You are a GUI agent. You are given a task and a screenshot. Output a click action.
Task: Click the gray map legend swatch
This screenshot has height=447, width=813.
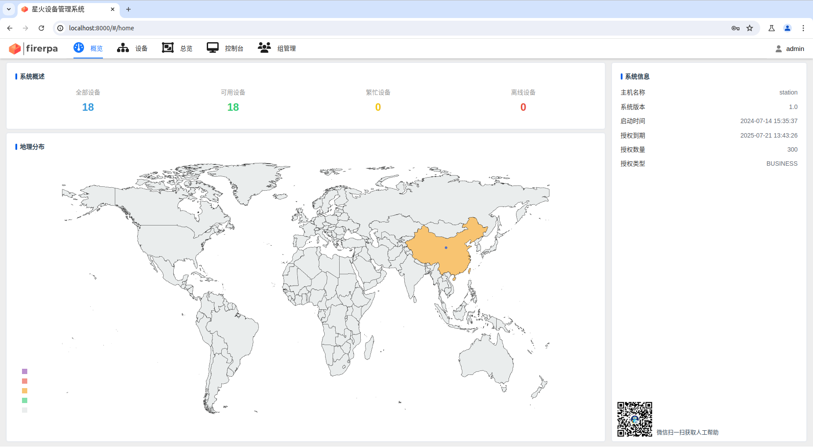pos(25,410)
